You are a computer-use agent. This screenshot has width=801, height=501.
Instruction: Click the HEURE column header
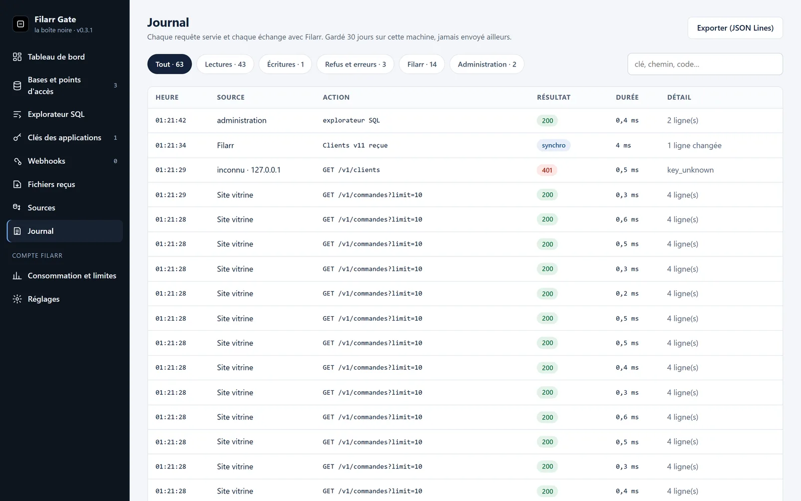pos(167,97)
